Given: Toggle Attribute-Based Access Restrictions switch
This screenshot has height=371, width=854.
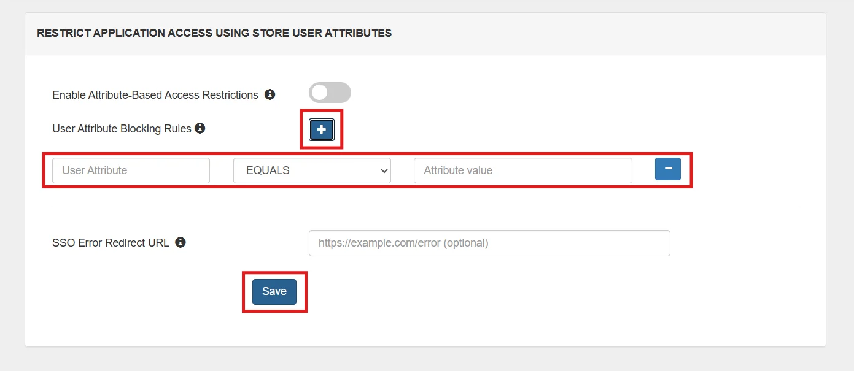Looking at the screenshot, I should tap(330, 93).
